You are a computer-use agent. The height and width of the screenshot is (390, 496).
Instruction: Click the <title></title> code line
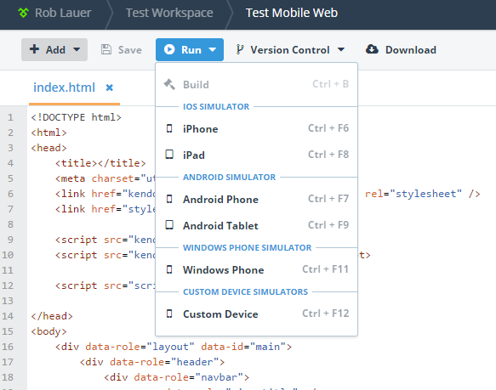coord(100,163)
